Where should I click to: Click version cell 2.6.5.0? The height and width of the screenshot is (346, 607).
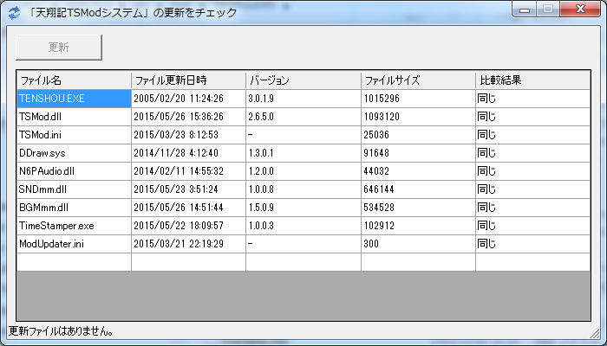click(303, 117)
